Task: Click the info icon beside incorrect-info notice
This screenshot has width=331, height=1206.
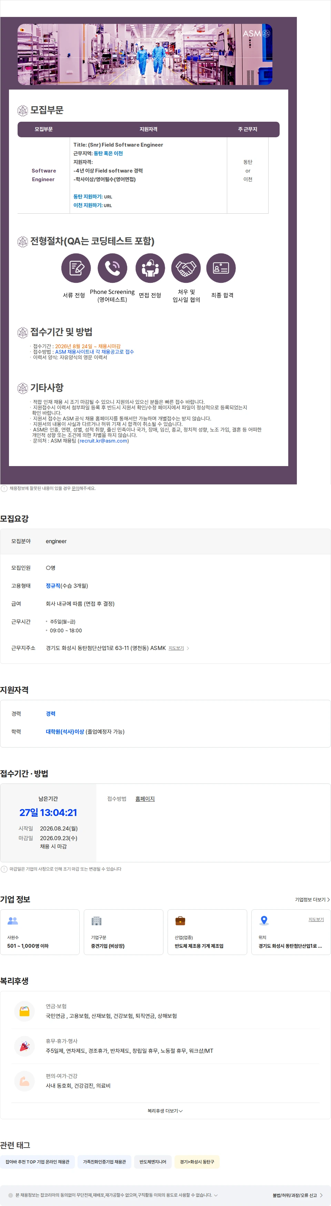Action: pyautogui.click(x=4, y=488)
